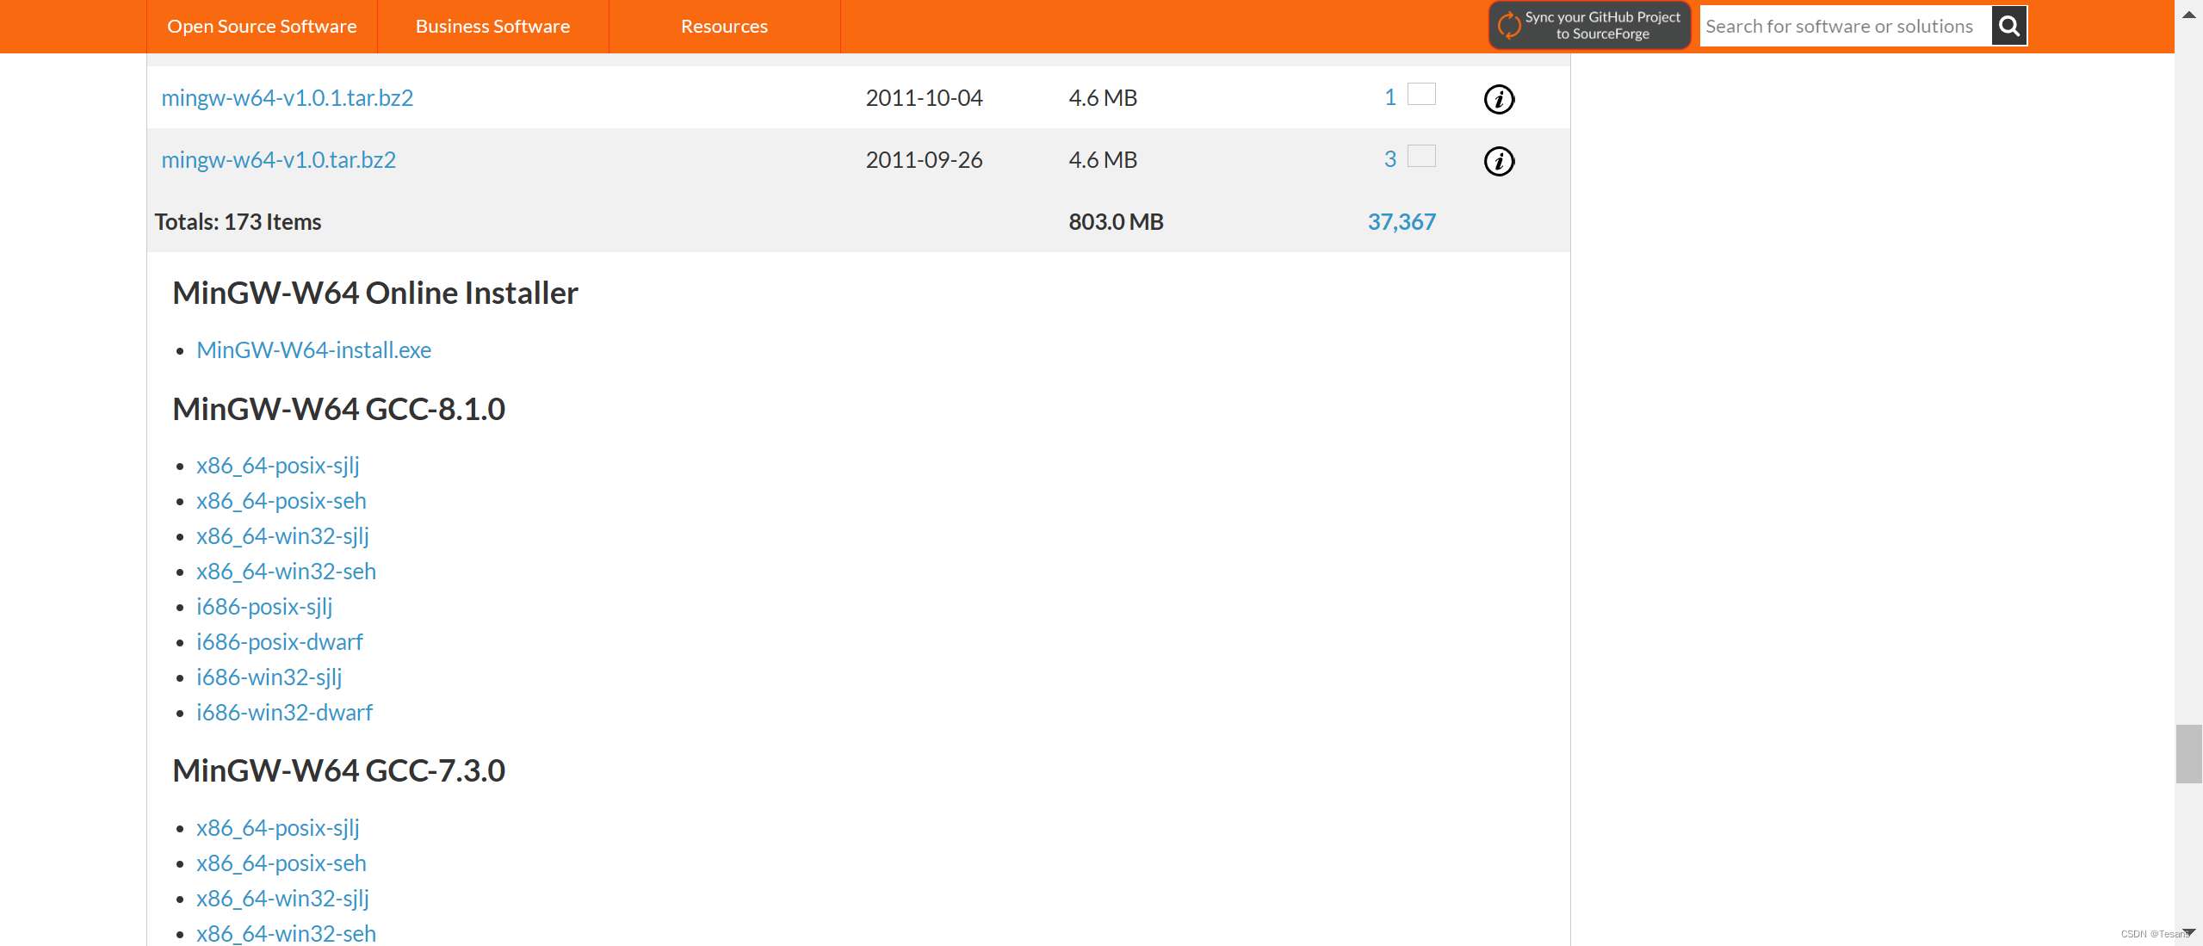The image size is (2203, 946).
Task: Click the search magnifier icon button
Action: [2008, 26]
